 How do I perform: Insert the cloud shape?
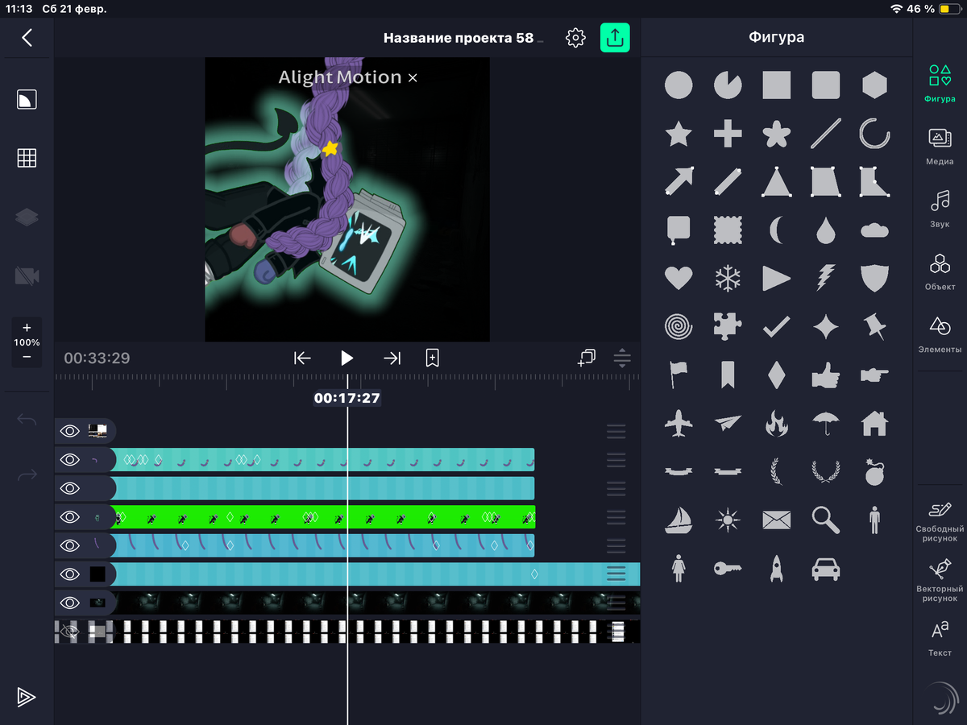click(874, 231)
